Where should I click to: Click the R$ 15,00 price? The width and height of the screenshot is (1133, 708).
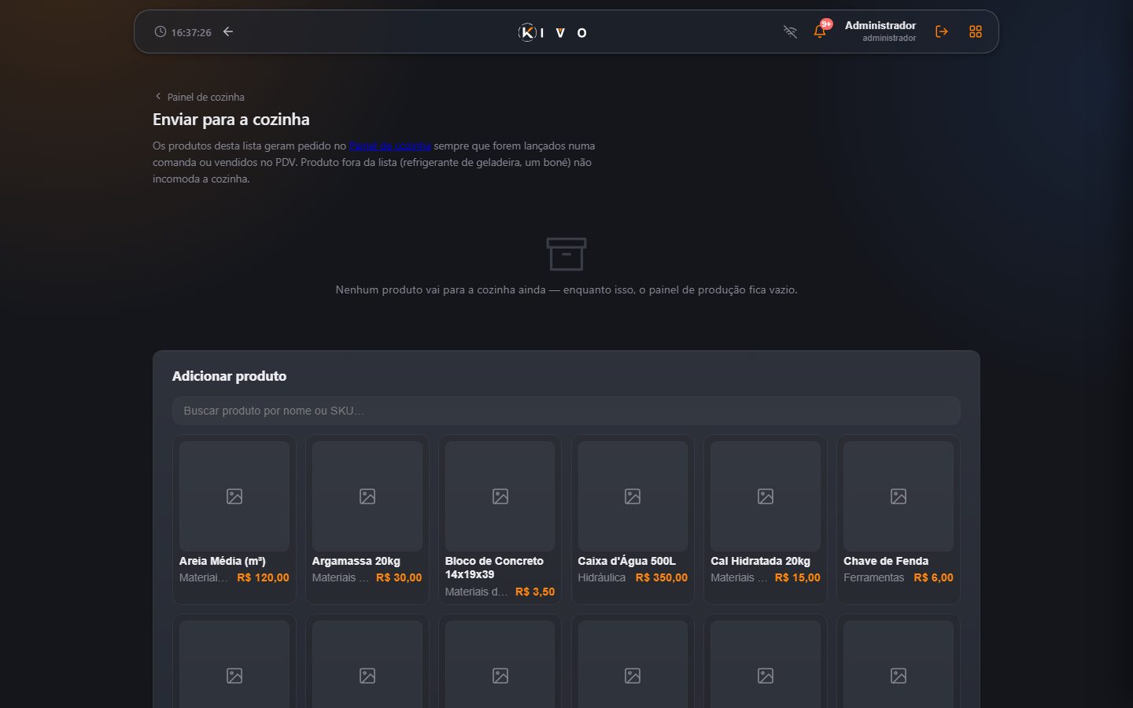[x=798, y=577]
